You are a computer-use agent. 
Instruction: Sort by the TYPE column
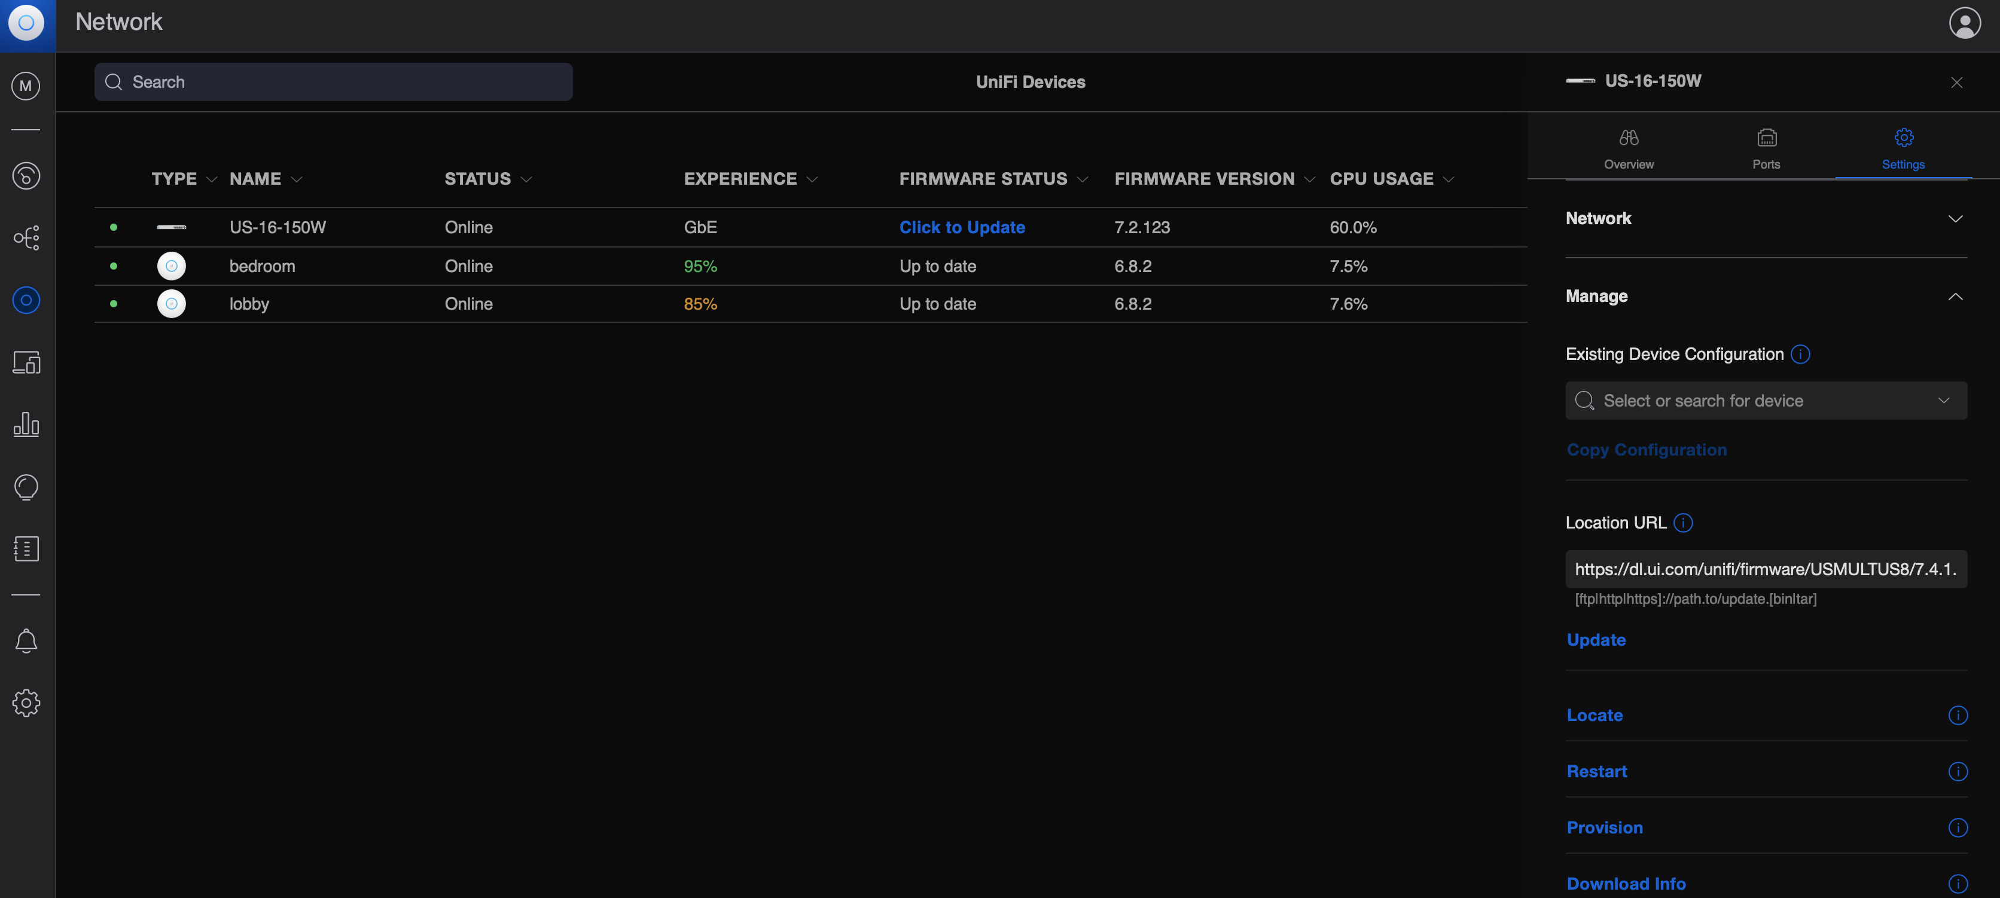pos(184,179)
